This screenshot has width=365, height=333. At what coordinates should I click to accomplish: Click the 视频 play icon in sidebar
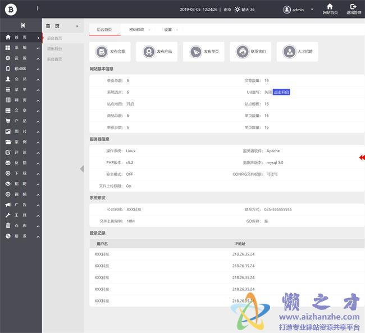tap(8, 194)
